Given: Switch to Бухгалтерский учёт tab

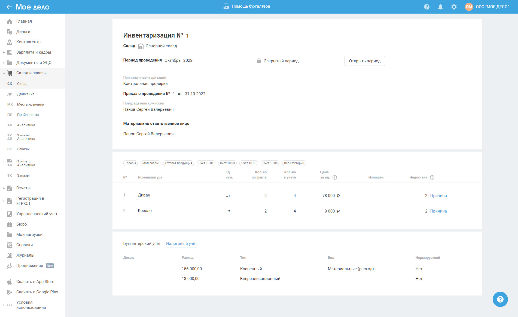Looking at the screenshot, I should (142, 244).
